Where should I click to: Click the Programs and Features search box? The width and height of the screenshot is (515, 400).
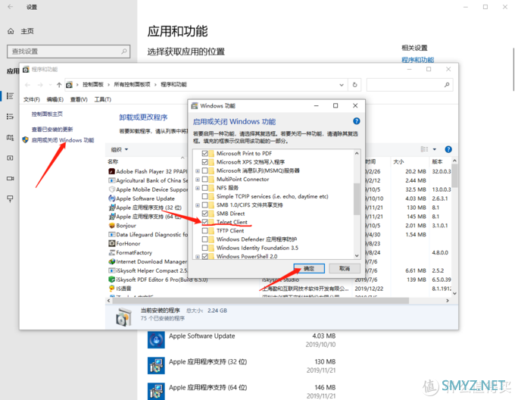tap(410, 85)
